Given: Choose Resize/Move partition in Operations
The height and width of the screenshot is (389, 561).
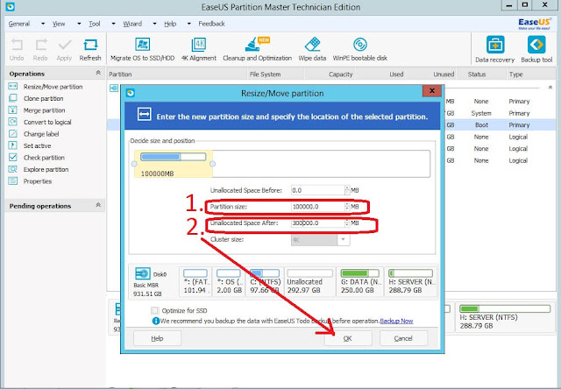Looking at the screenshot, I should click(53, 87).
